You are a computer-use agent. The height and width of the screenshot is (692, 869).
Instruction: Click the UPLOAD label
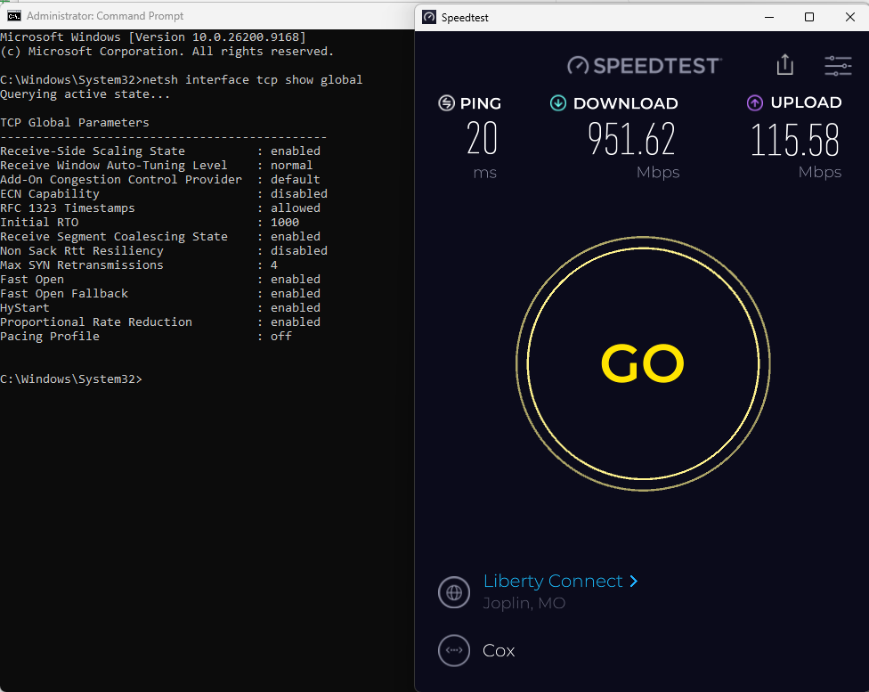click(x=806, y=102)
